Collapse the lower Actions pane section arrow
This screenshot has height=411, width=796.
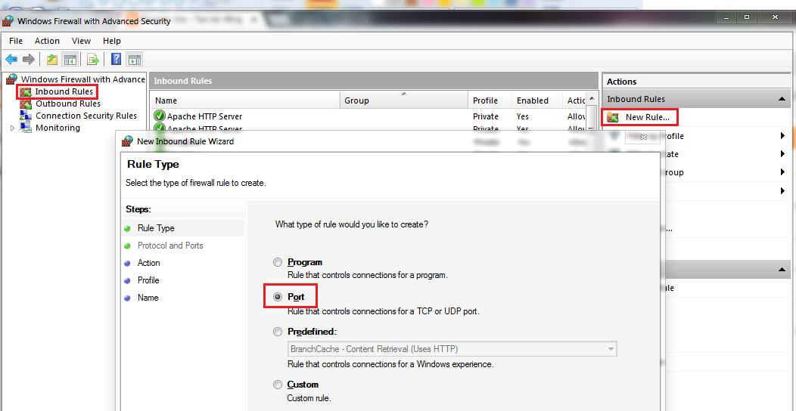click(782, 270)
